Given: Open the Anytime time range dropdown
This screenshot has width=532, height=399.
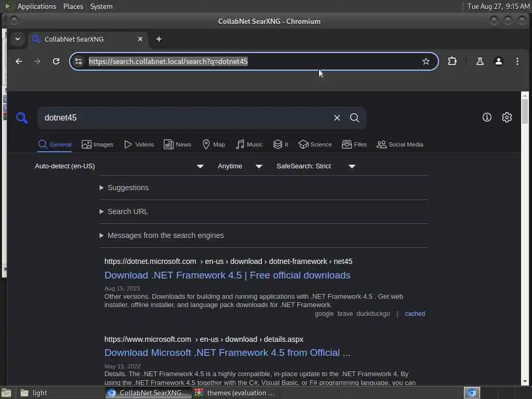Looking at the screenshot, I should (x=240, y=166).
